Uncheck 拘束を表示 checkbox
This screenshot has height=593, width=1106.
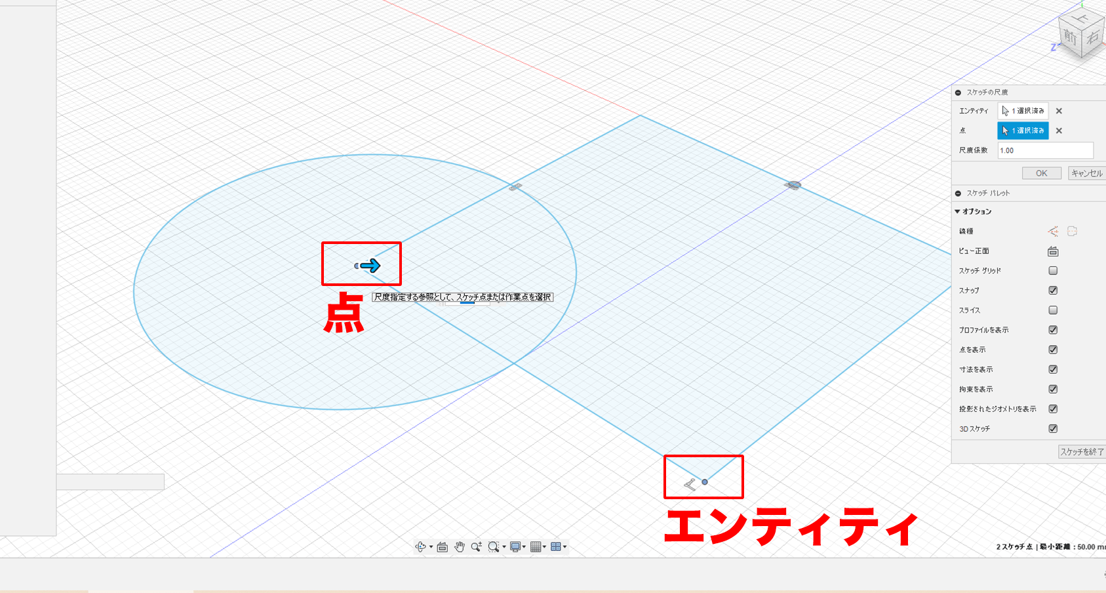(1053, 389)
